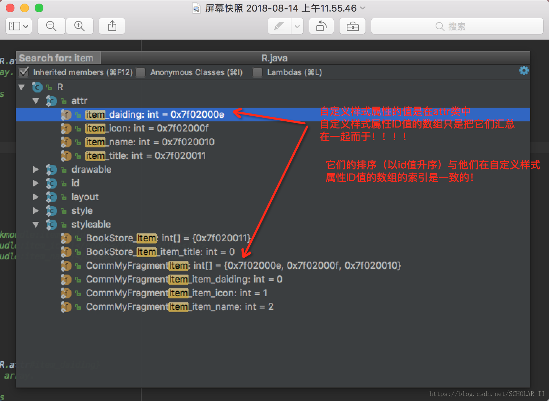
Task: Select the layout tree entry
Action: click(x=85, y=197)
